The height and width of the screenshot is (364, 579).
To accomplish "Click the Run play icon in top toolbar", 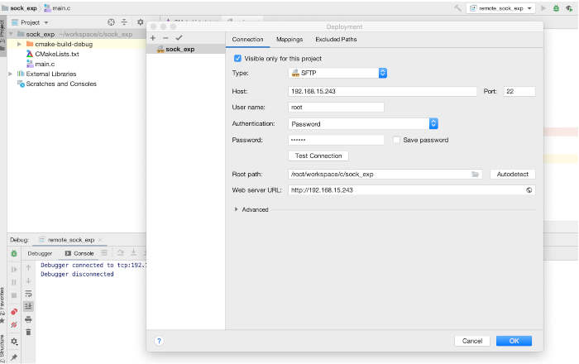I will click(543, 8).
